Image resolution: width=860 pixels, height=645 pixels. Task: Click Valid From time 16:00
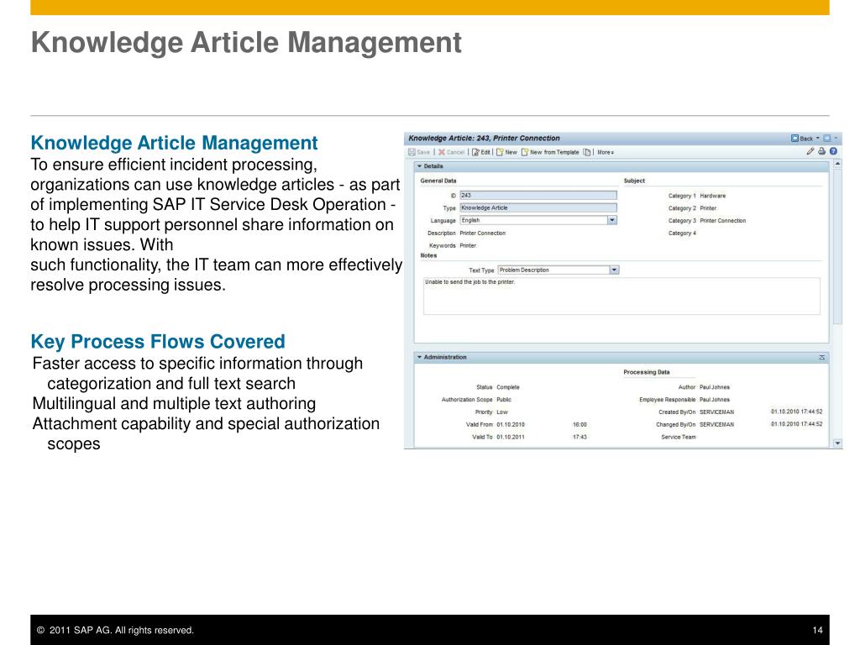tap(579, 424)
